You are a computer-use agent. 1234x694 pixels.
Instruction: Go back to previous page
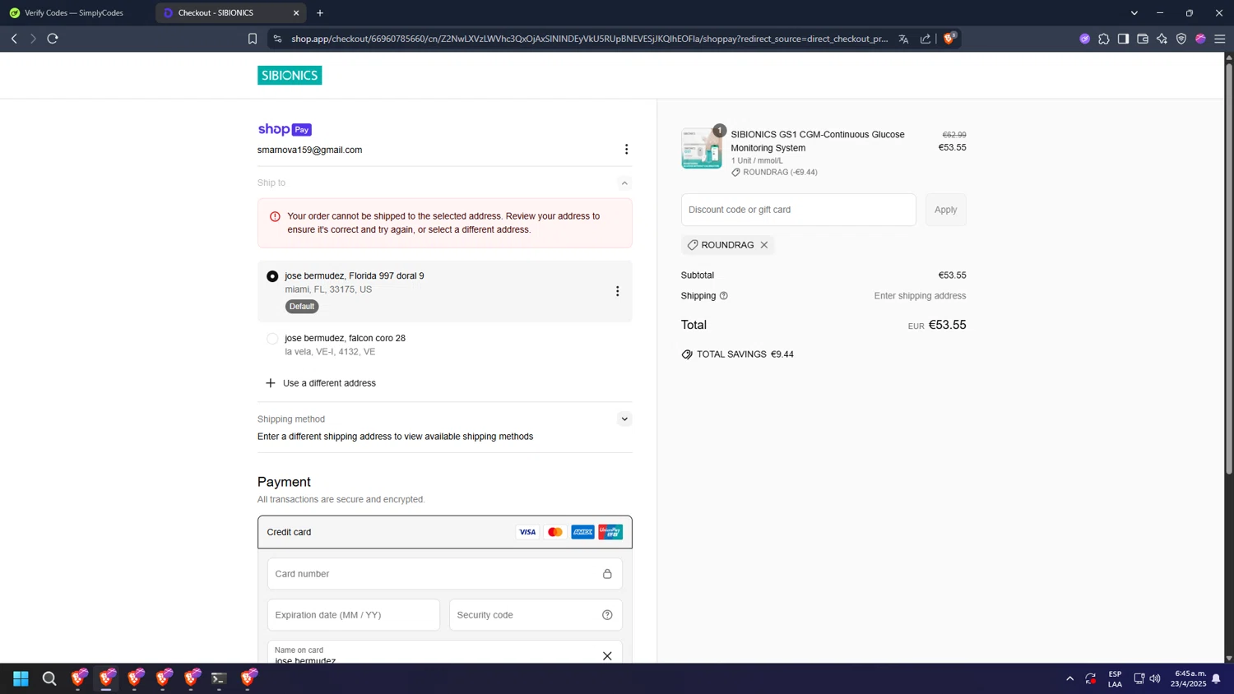pos(14,39)
